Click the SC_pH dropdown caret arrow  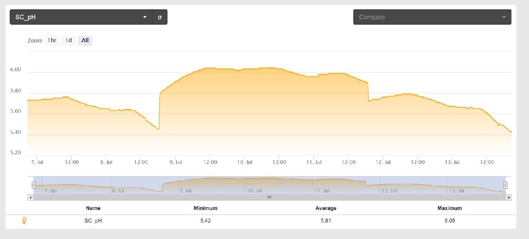click(x=145, y=17)
